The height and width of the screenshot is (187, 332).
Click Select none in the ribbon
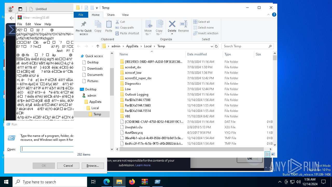(x=204, y=28)
